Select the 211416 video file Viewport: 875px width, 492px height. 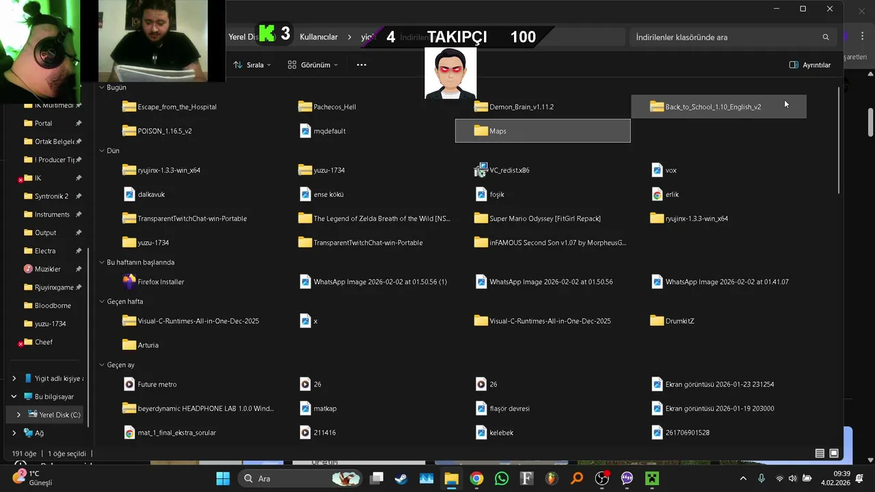318,433
